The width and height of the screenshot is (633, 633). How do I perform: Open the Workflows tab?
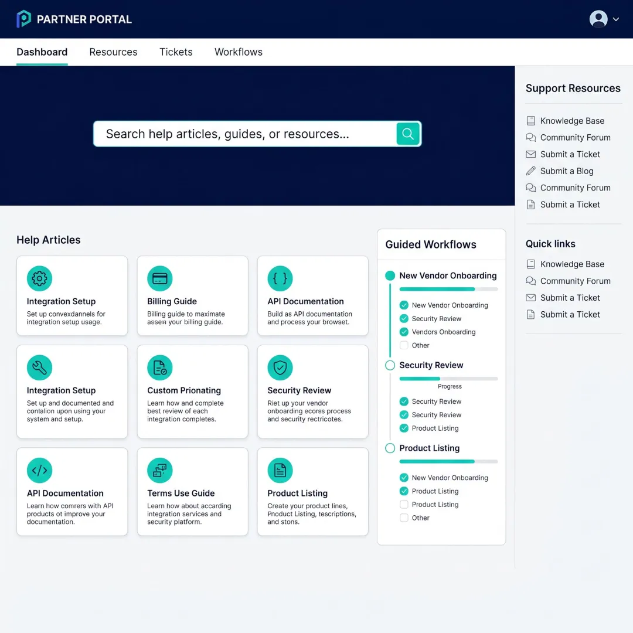point(239,52)
